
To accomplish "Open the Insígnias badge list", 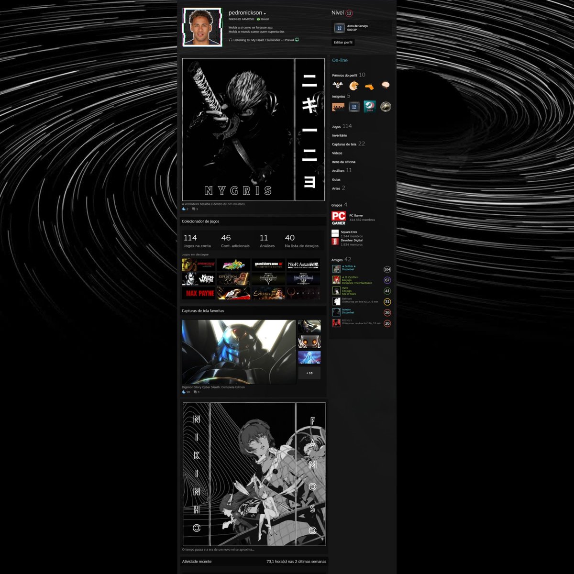I will tap(341, 96).
